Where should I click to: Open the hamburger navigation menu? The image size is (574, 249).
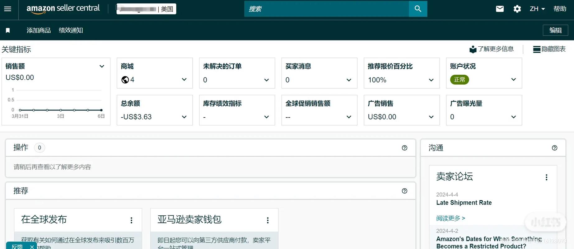point(7,9)
